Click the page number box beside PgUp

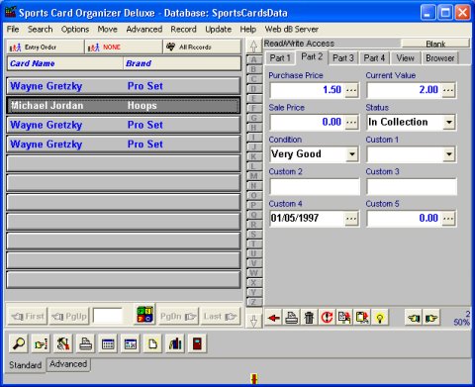tap(108, 317)
